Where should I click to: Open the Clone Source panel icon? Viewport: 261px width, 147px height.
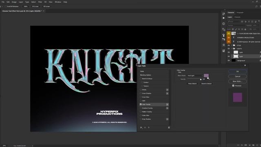(x=223, y=29)
